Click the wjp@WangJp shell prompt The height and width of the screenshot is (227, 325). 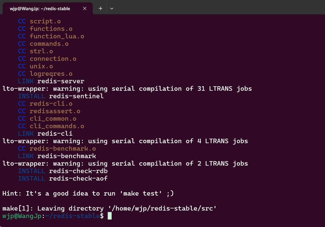[53, 216]
